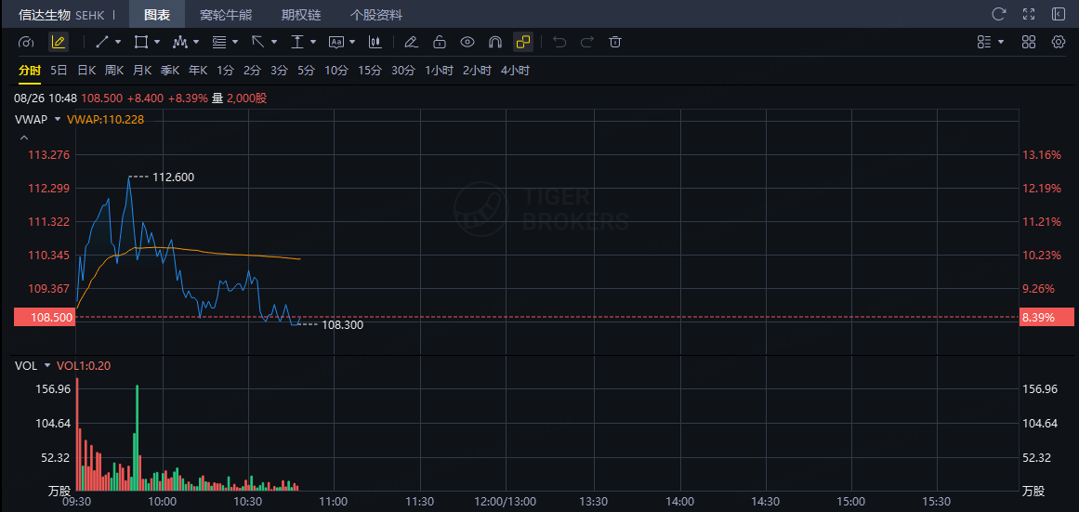Switch to the 图表 tab
1079x512 pixels.
tap(157, 15)
